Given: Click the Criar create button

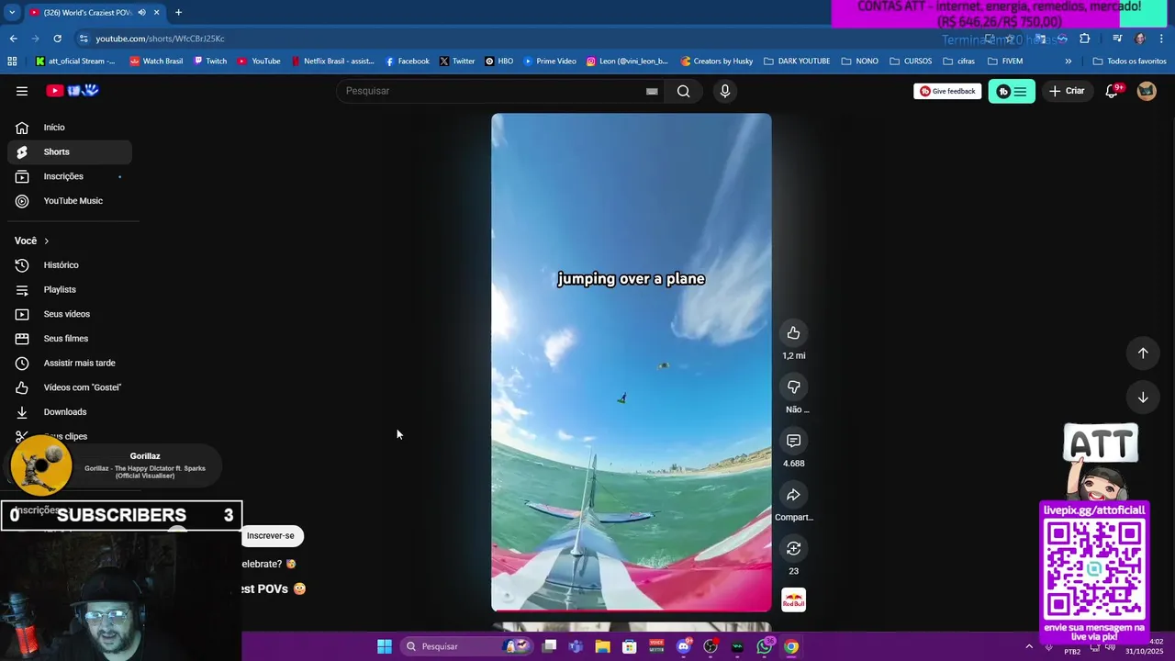Looking at the screenshot, I should coord(1067,91).
